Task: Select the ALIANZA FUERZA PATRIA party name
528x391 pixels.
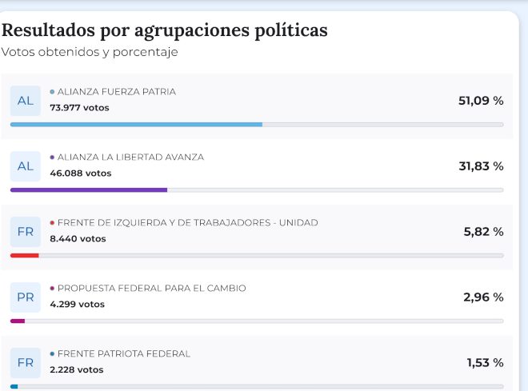Action: coord(116,92)
